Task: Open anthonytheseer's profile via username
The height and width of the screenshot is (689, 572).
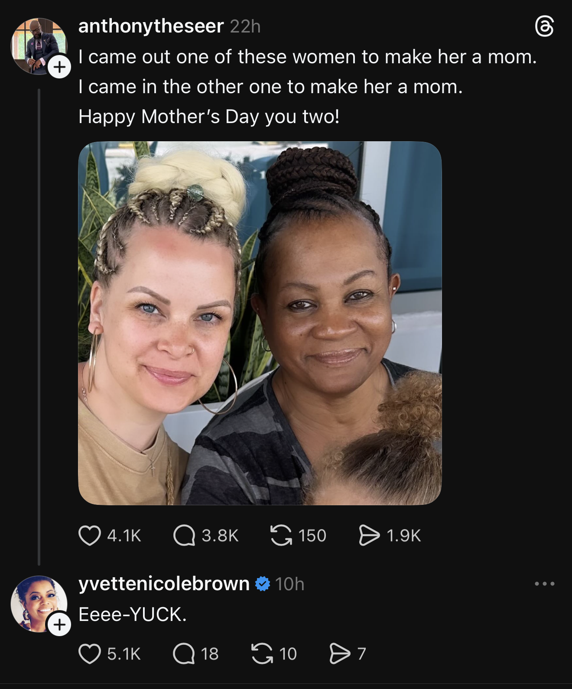Action: coord(151,26)
